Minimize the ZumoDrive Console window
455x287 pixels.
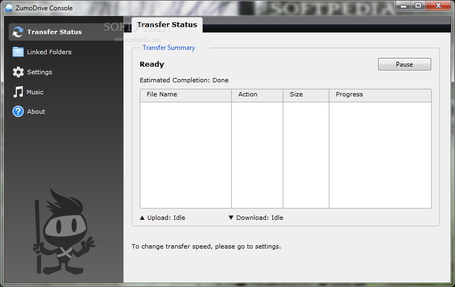pyautogui.click(x=404, y=5)
